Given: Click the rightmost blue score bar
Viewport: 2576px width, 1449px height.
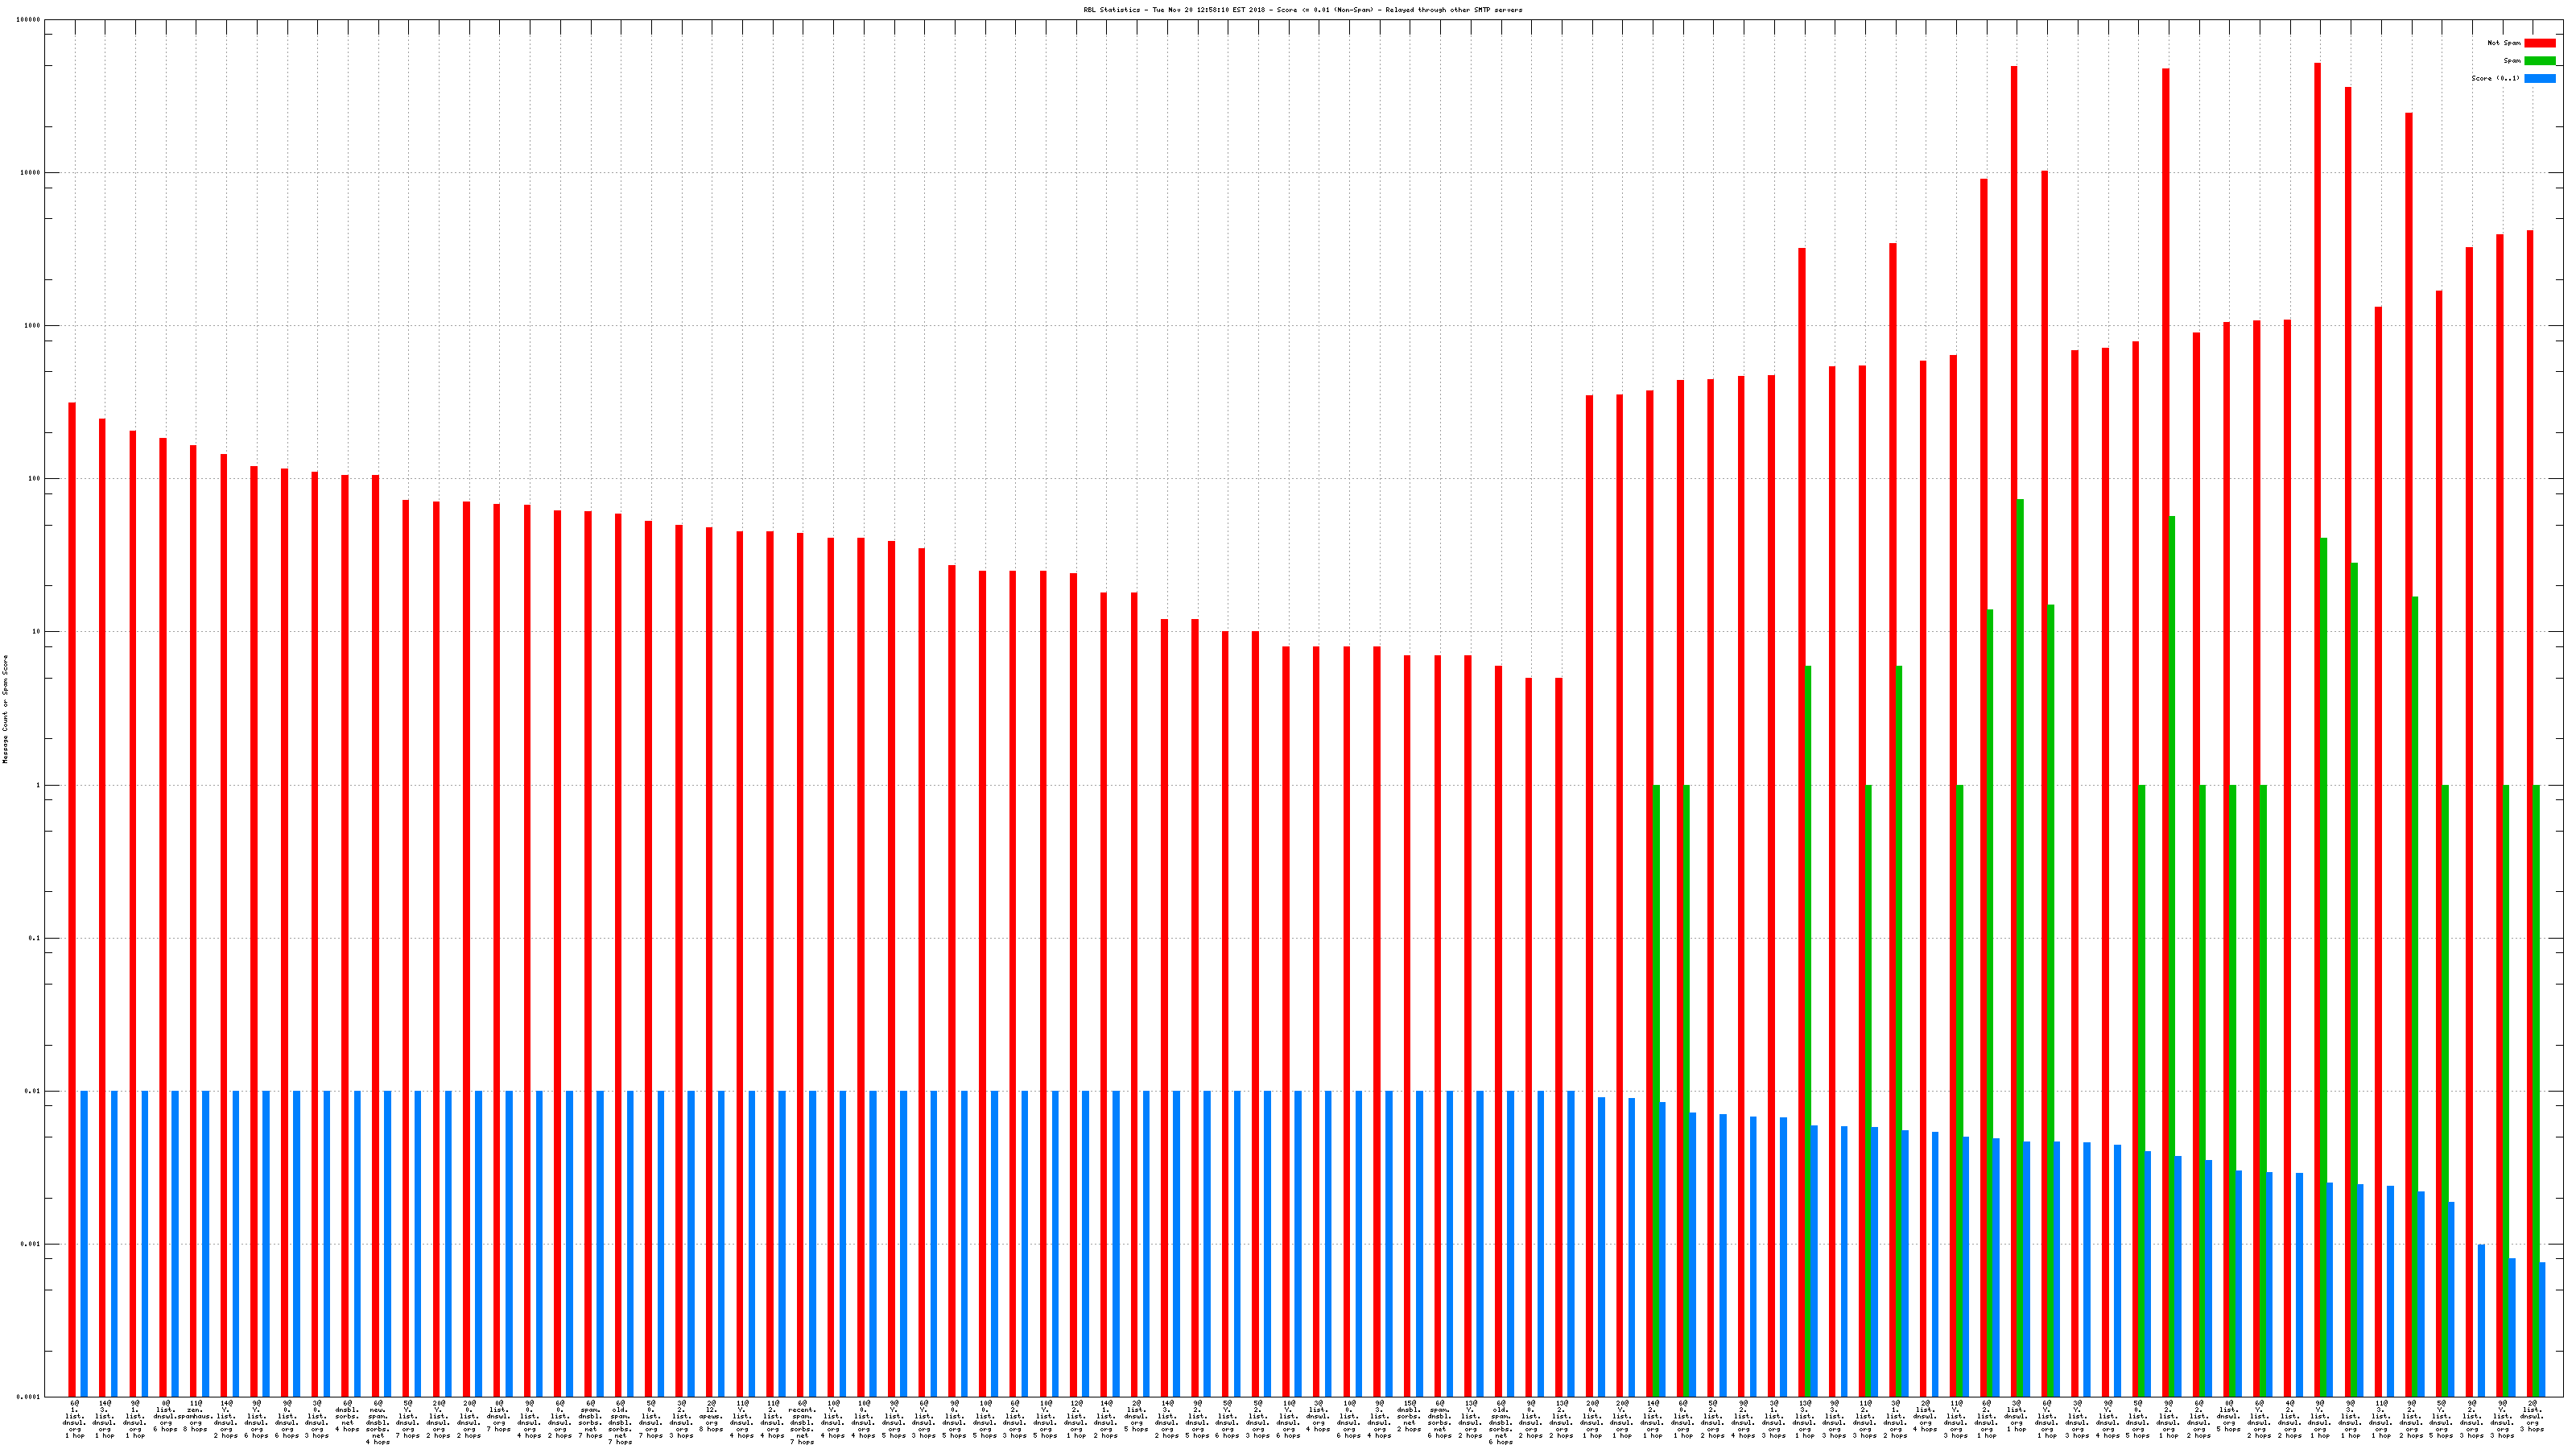Looking at the screenshot, I should tap(2541, 1328).
